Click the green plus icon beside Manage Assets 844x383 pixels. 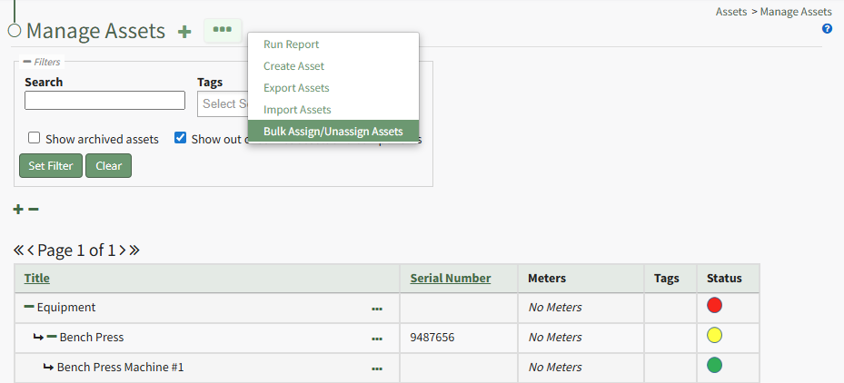[184, 32]
